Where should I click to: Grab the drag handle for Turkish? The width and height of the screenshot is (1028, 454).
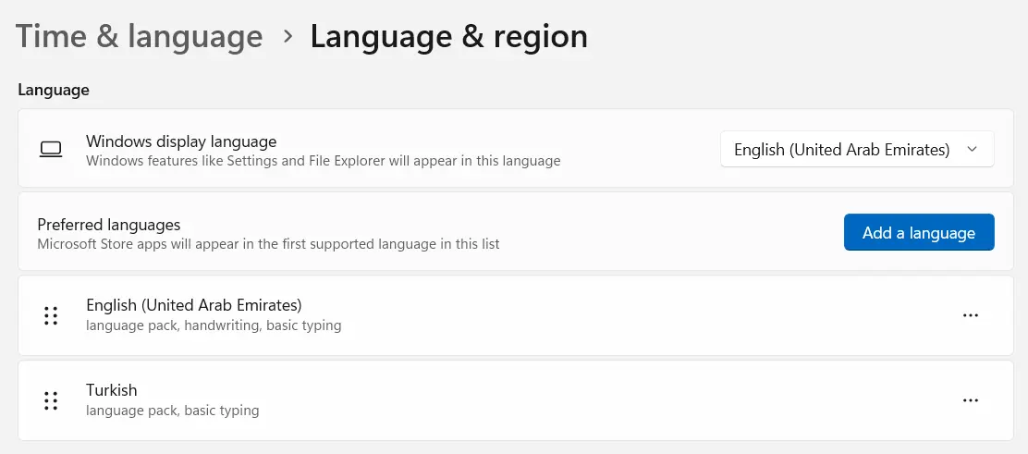51,400
